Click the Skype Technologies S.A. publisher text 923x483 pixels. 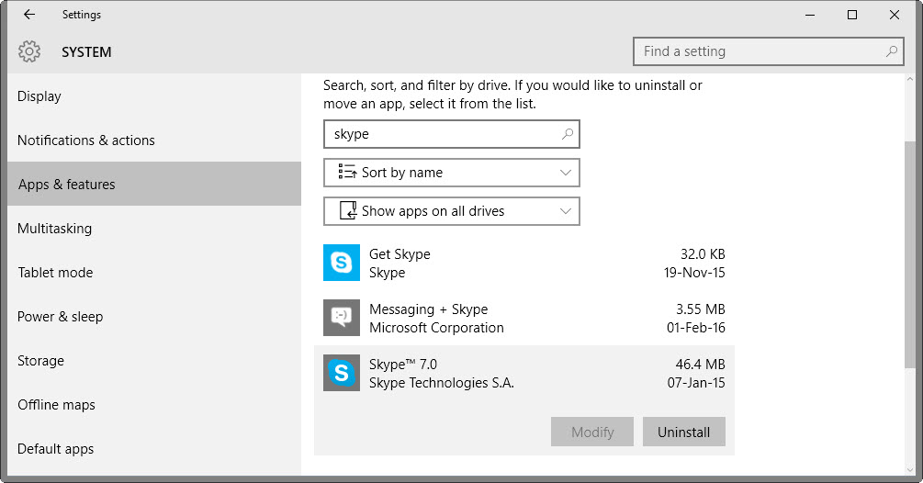tap(442, 383)
